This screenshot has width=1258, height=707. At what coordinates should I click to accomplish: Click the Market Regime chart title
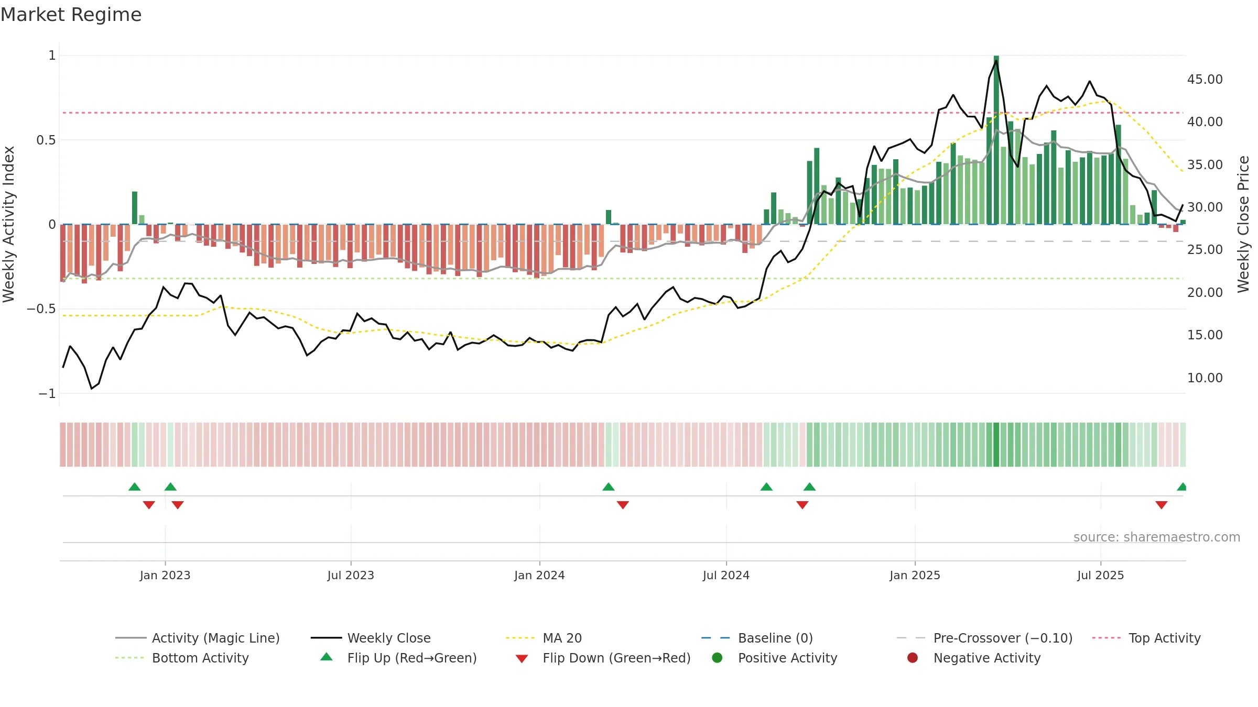[71, 15]
